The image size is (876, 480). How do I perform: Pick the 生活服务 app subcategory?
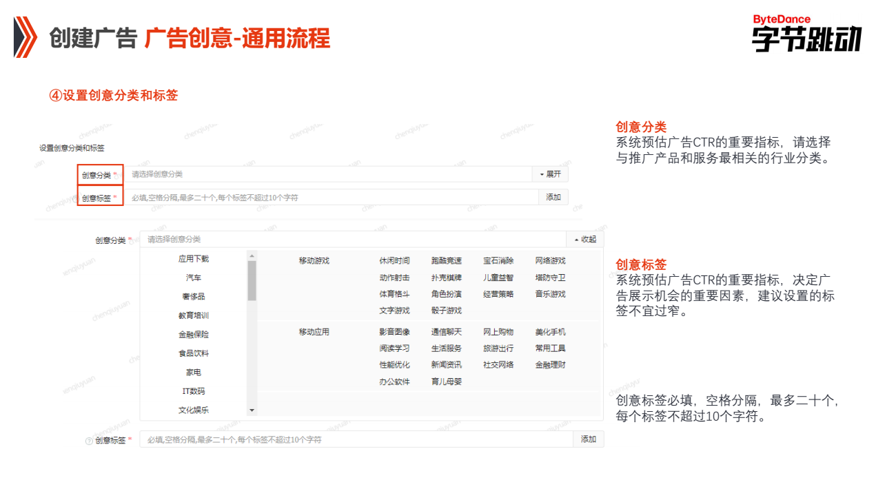tap(447, 348)
